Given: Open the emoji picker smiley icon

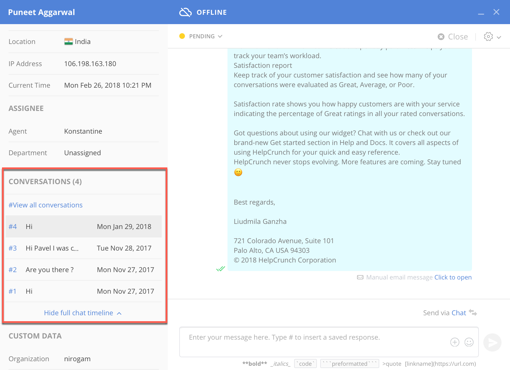Looking at the screenshot, I should (469, 342).
